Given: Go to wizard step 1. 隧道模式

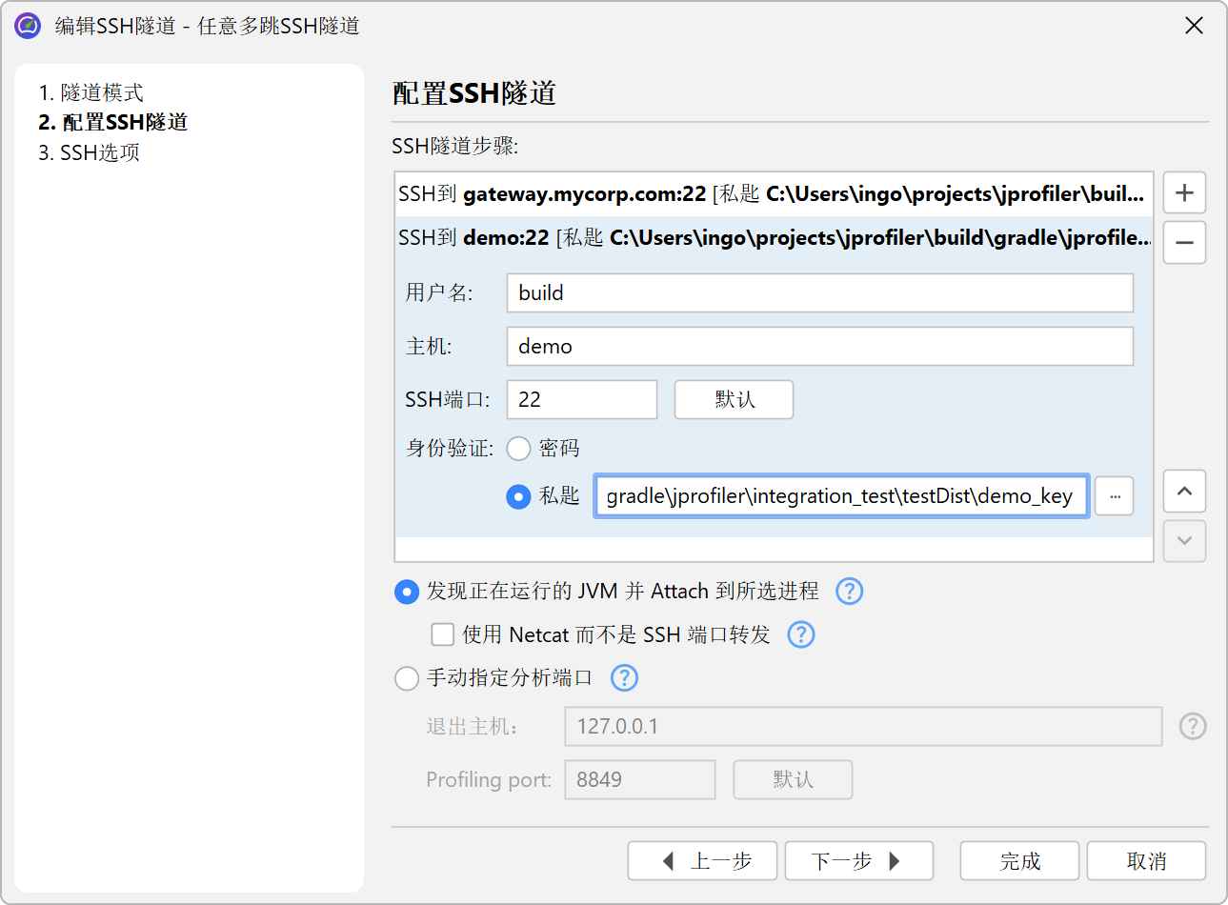Looking at the screenshot, I should tap(91, 92).
